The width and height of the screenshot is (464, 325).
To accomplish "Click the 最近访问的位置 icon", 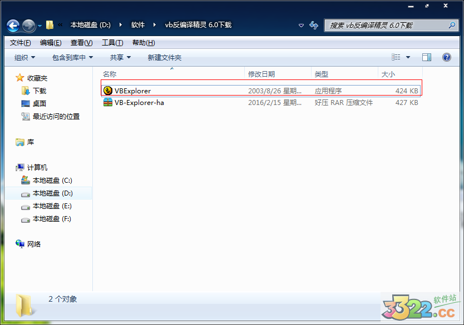I will tap(26, 117).
